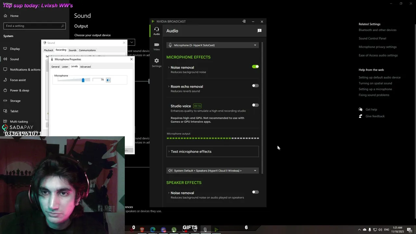Open Fixing sound problems link
This screenshot has height=234, width=416.
coord(374,95)
